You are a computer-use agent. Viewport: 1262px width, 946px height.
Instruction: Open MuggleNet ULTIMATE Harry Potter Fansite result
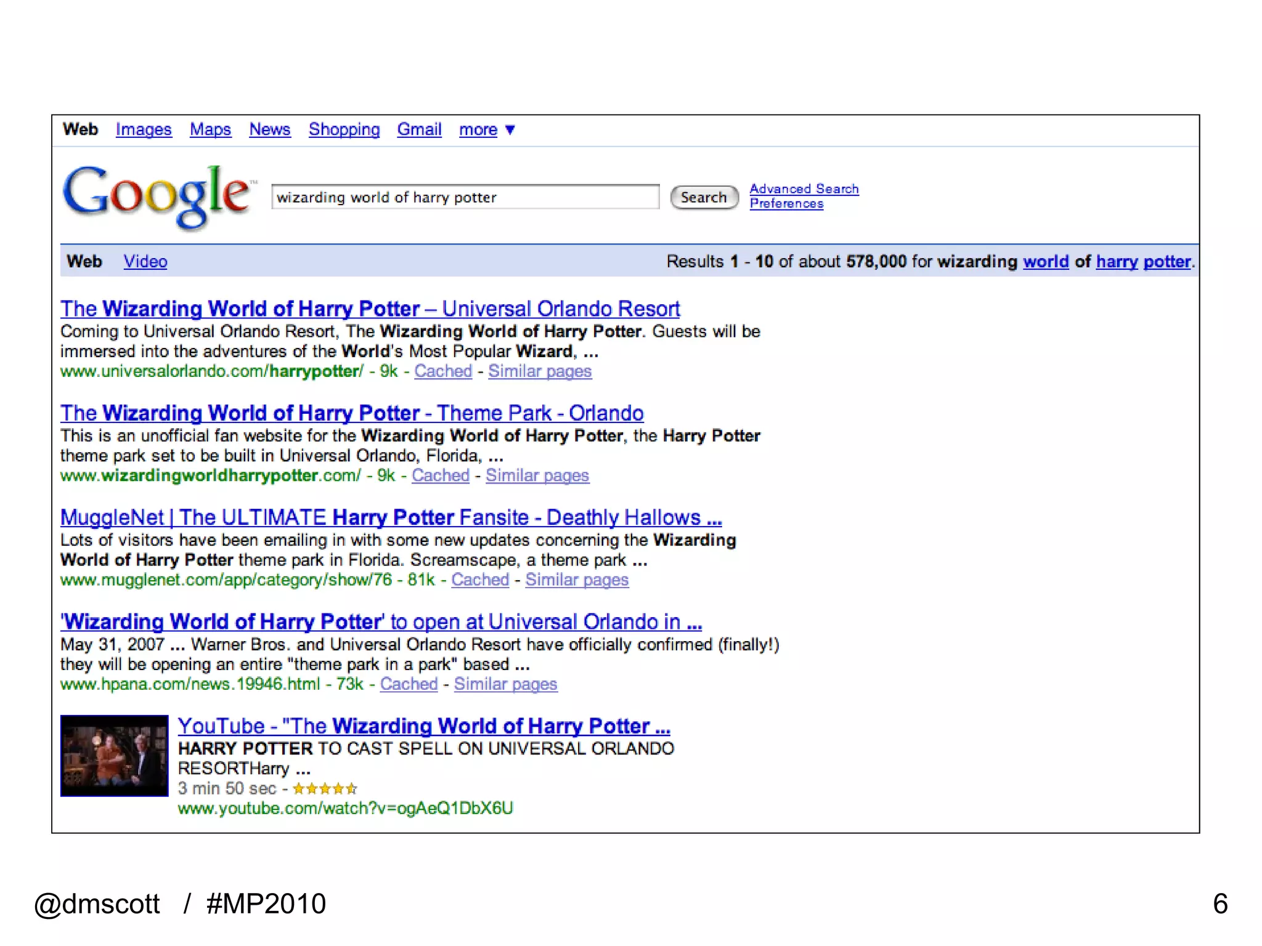pos(391,517)
